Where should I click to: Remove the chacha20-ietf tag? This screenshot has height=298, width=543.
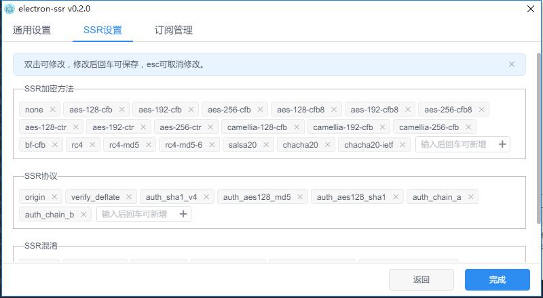tap(402, 144)
